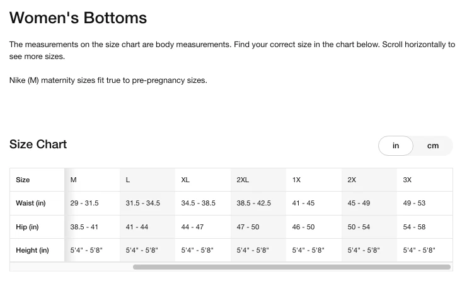The image size is (467, 284).
Task: Click the waist value 38.5 - 42.5
Action: click(x=254, y=203)
